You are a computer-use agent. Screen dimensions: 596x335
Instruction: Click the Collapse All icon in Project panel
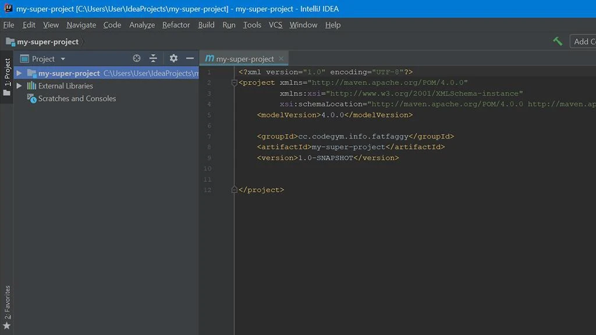pyautogui.click(x=153, y=58)
